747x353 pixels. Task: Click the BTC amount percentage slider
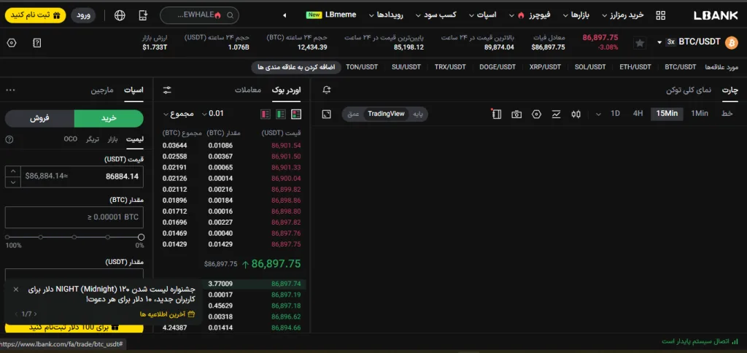74,237
